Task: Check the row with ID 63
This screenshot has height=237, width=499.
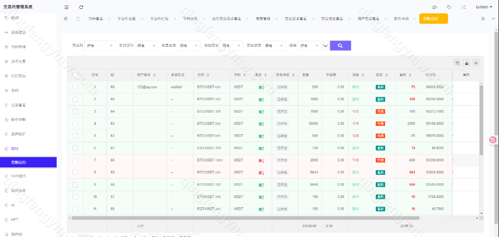Action: (x=75, y=123)
